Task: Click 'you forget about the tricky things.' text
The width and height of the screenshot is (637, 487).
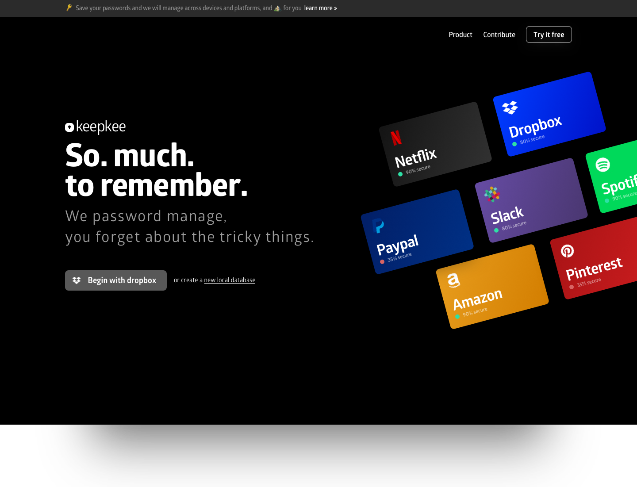Action: [x=190, y=237]
